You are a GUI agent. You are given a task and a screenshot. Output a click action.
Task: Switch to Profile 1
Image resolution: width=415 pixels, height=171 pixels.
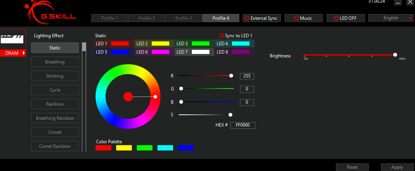tap(110, 18)
